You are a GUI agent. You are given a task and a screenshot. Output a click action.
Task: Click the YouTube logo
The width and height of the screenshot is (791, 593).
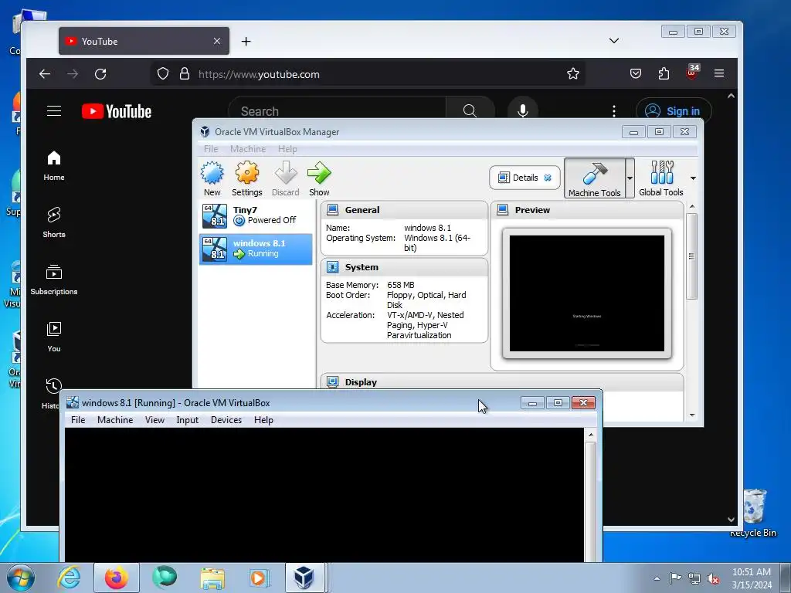point(117,111)
